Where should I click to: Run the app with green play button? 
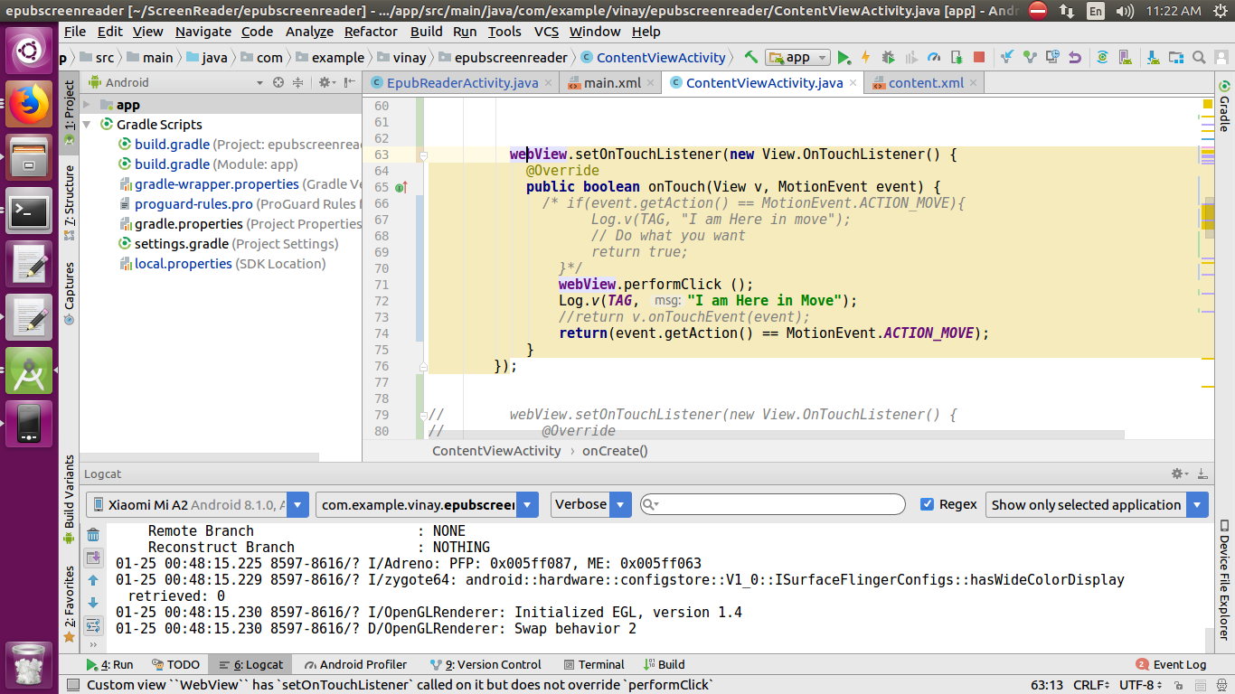pos(844,58)
